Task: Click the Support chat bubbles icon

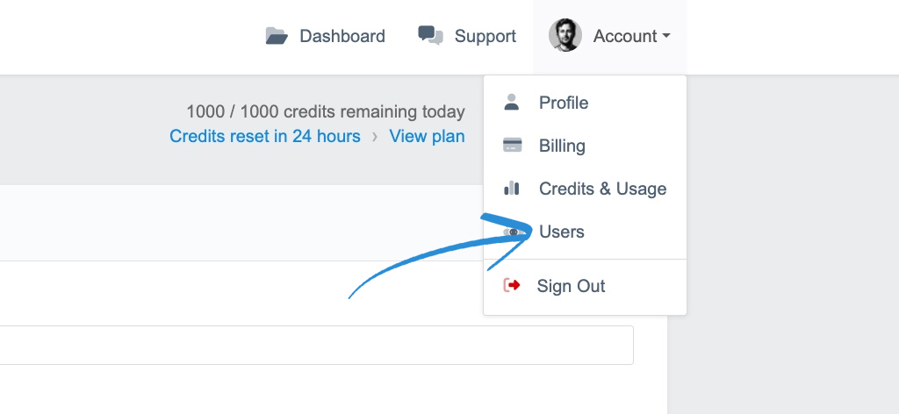Action: (x=430, y=35)
